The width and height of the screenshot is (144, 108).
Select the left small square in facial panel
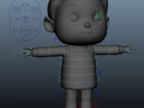coord(15,30)
